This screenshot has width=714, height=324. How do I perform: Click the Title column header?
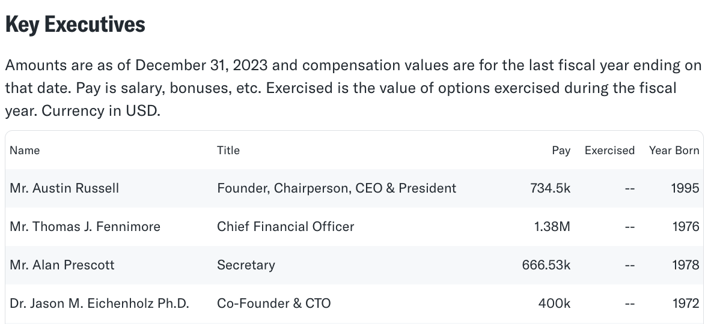tap(228, 151)
